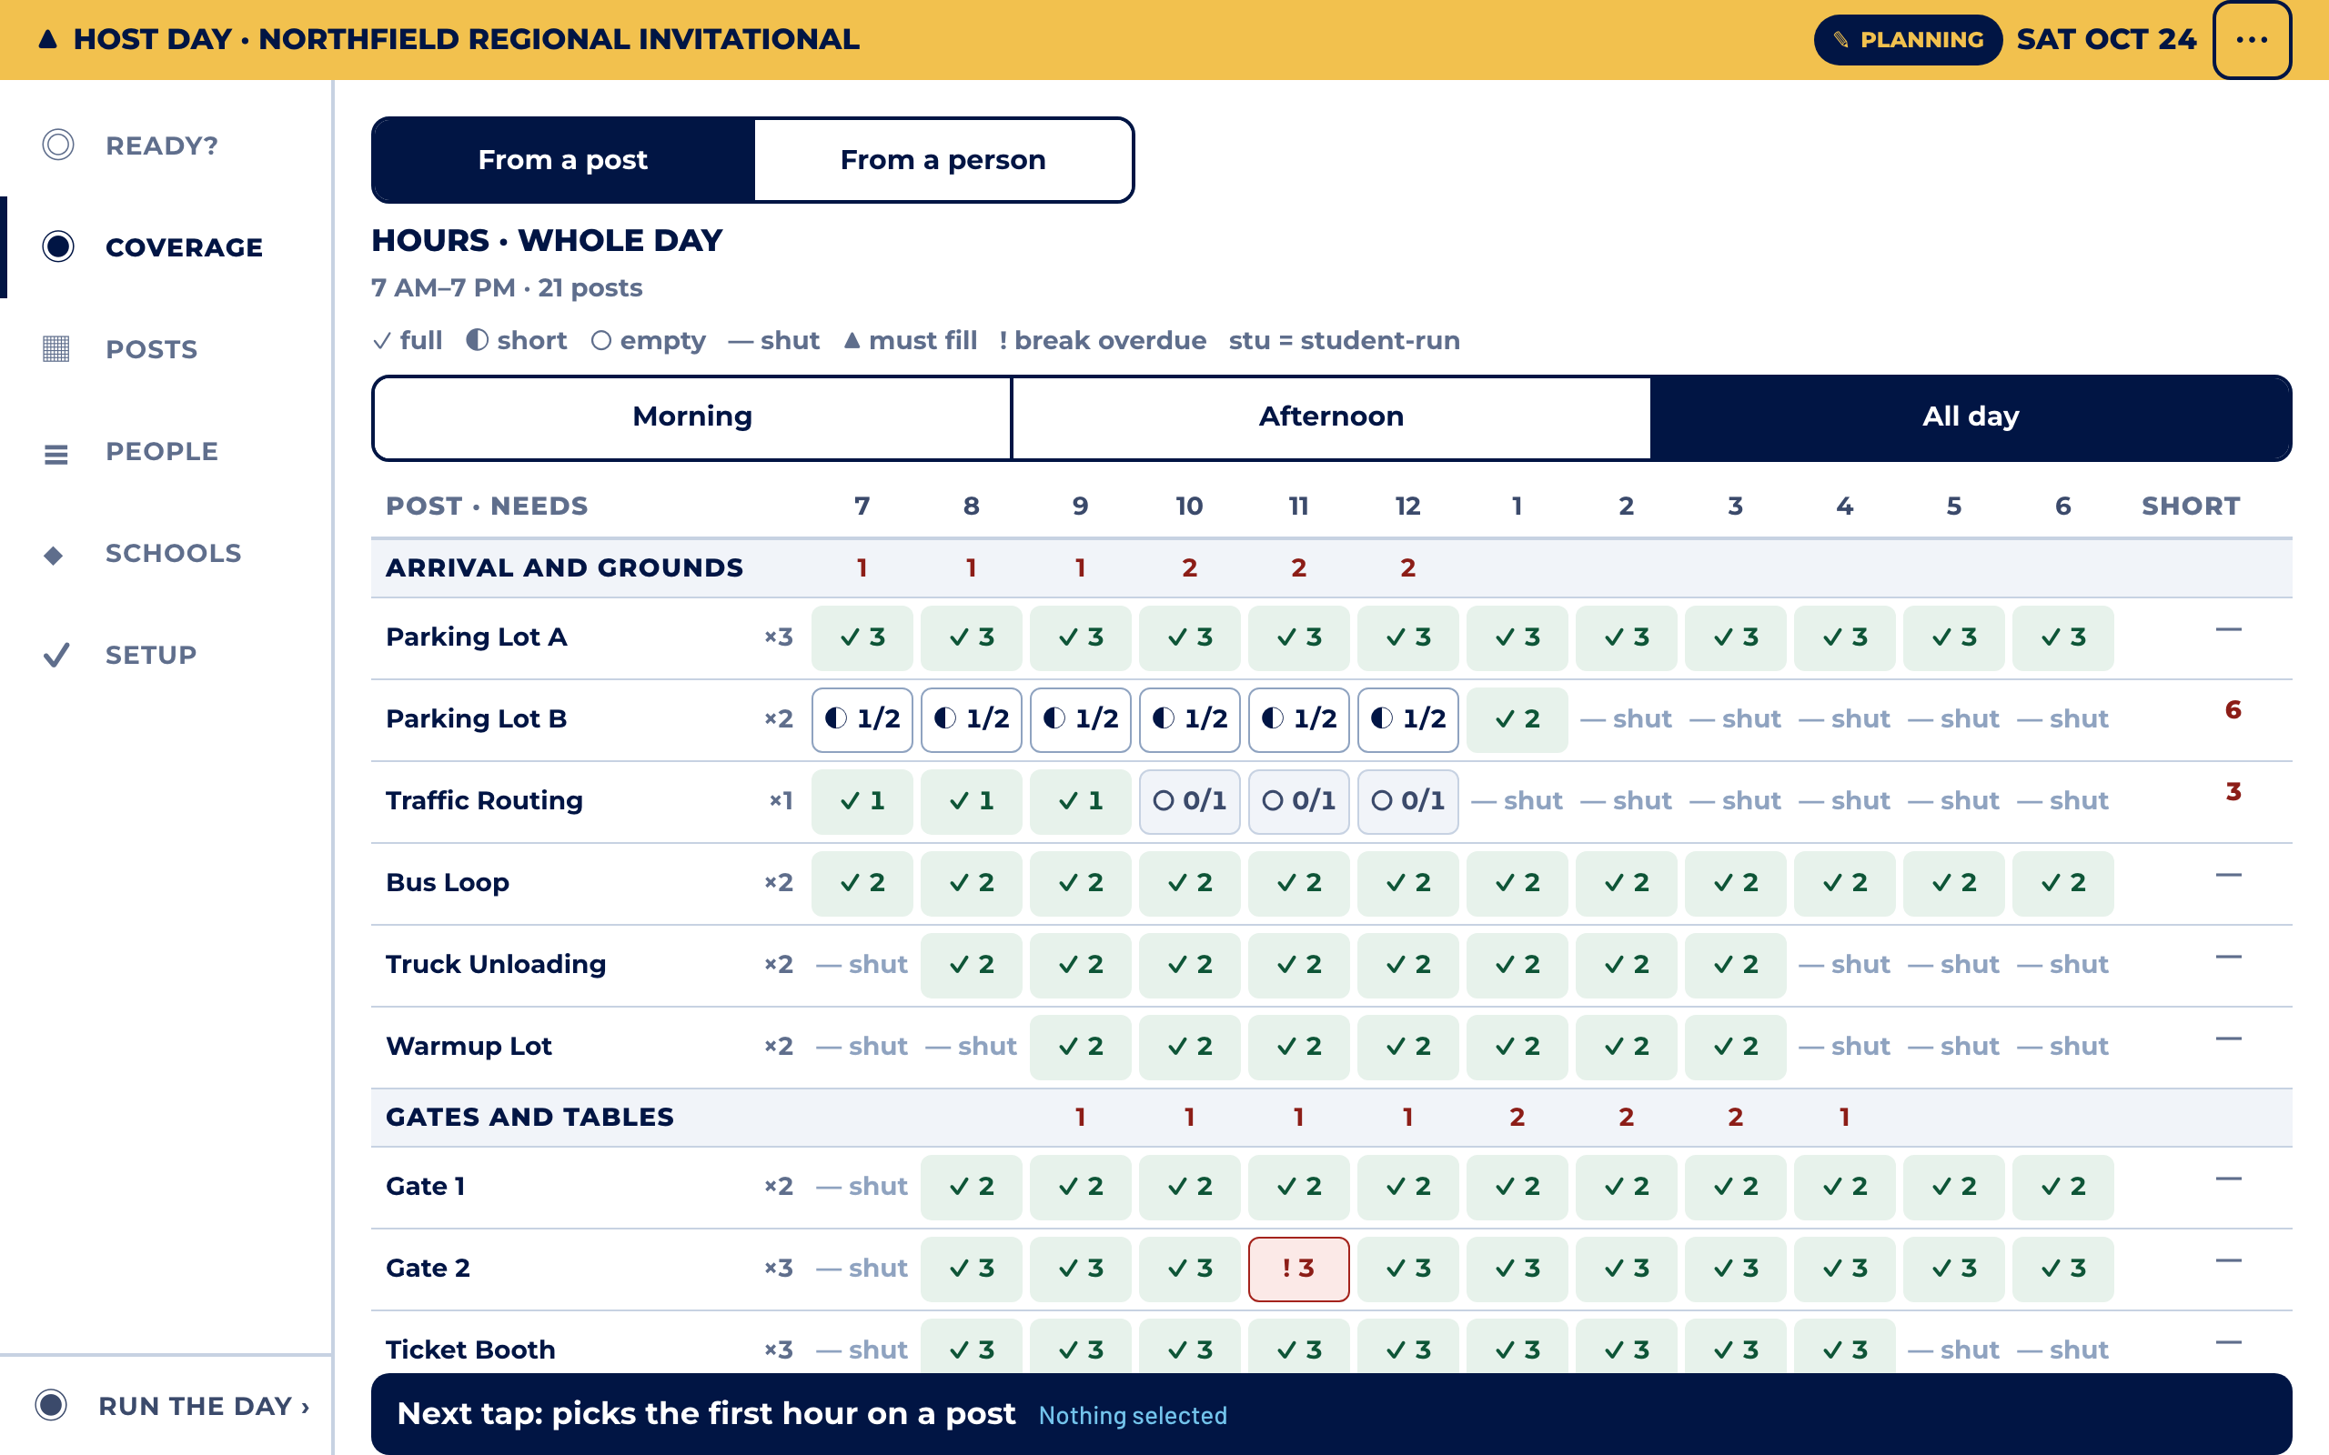Click the Schools diamond icon
Screen dimensions: 2329x1455
(54, 555)
